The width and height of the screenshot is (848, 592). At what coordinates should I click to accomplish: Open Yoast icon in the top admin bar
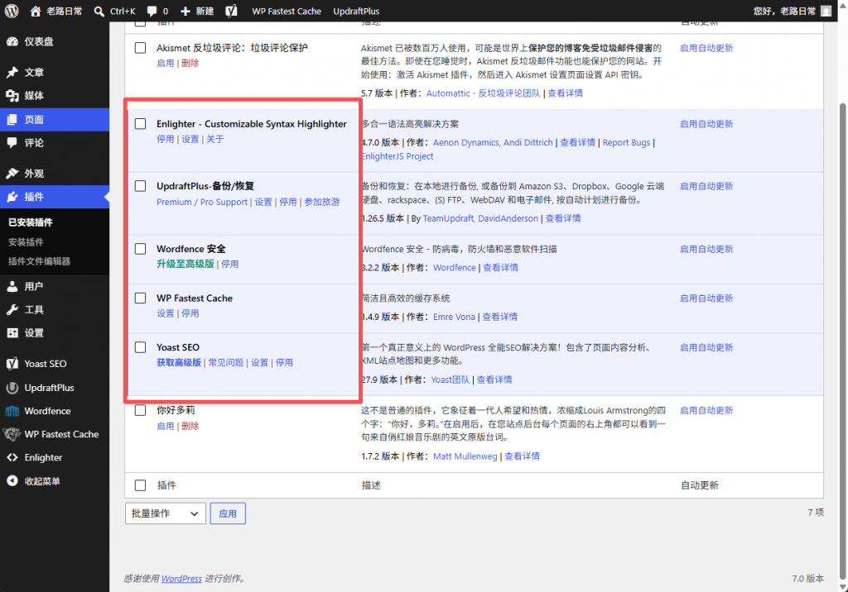[x=231, y=11]
